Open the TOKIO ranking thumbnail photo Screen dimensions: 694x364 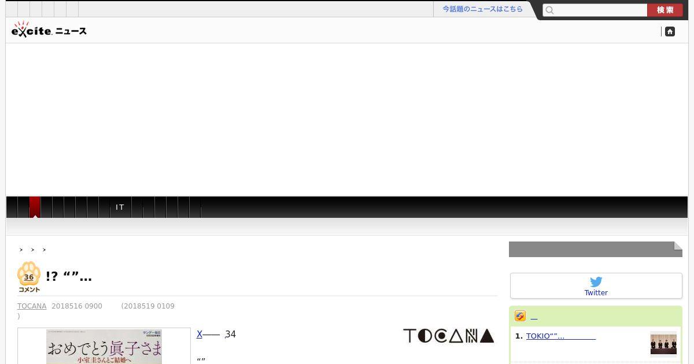pos(663,344)
